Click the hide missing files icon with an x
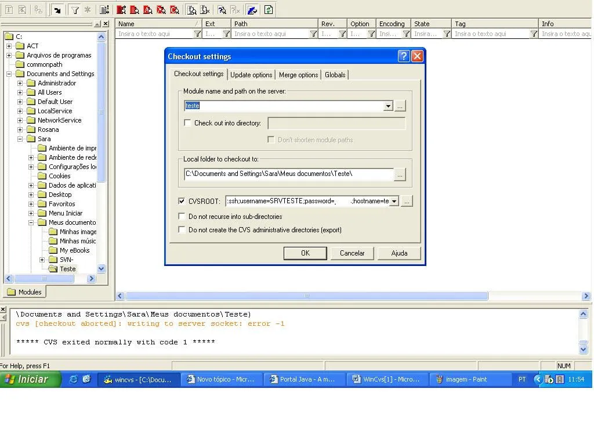 click(x=205, y=10)
